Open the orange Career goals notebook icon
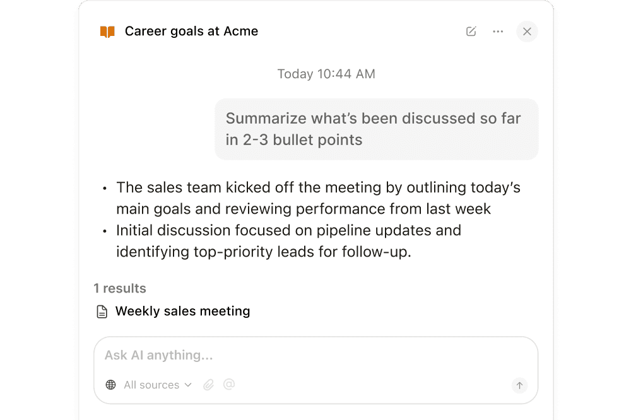Viewport: 631px width, 420px height. click(107, 31)
